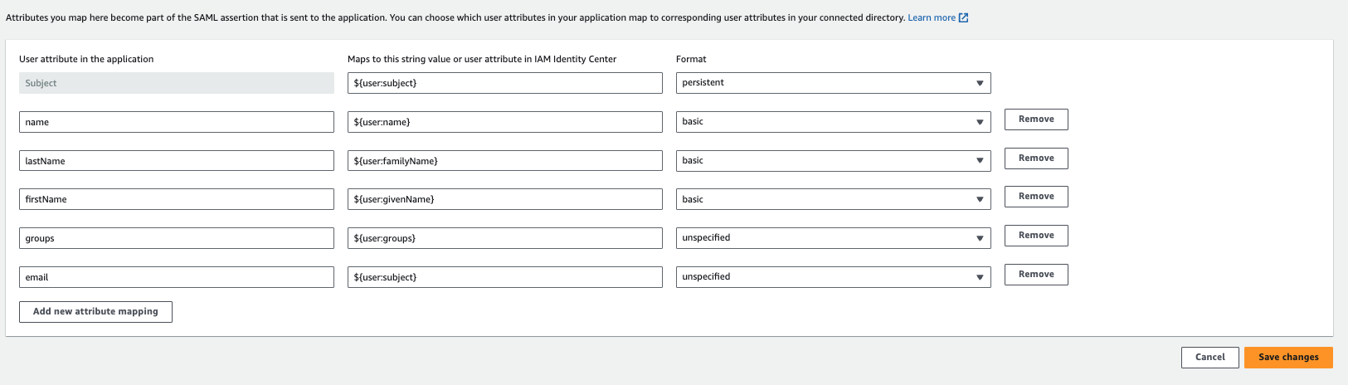
Task: Click the email row's ${user:subject} mapping field
Action: click(x=504, y=277)
